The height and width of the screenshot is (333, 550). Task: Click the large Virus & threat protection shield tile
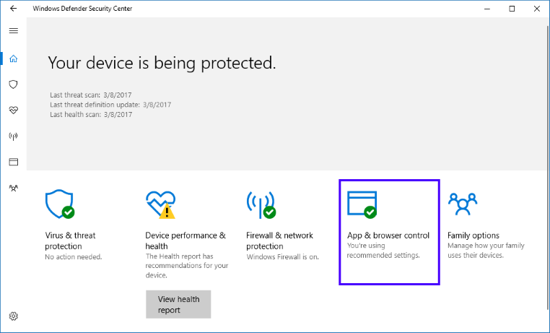click(59, 204)
